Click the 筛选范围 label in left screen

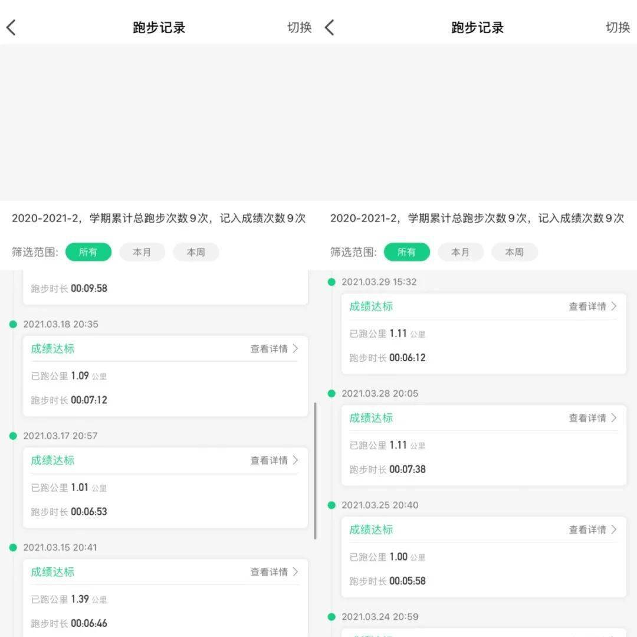tap(35, 252)
